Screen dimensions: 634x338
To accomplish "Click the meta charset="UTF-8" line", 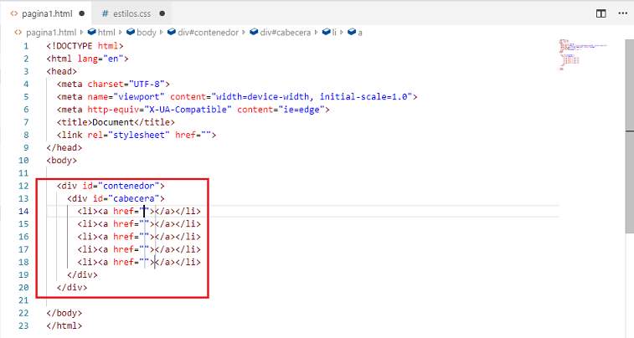I will point(113,84).
